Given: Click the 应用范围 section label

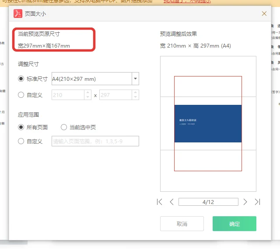Looking at the screenshot, I should [x=28, y=114].
